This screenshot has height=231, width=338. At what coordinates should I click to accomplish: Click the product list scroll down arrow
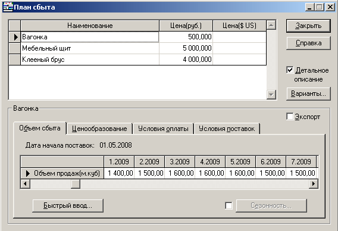tap(271, 95)
